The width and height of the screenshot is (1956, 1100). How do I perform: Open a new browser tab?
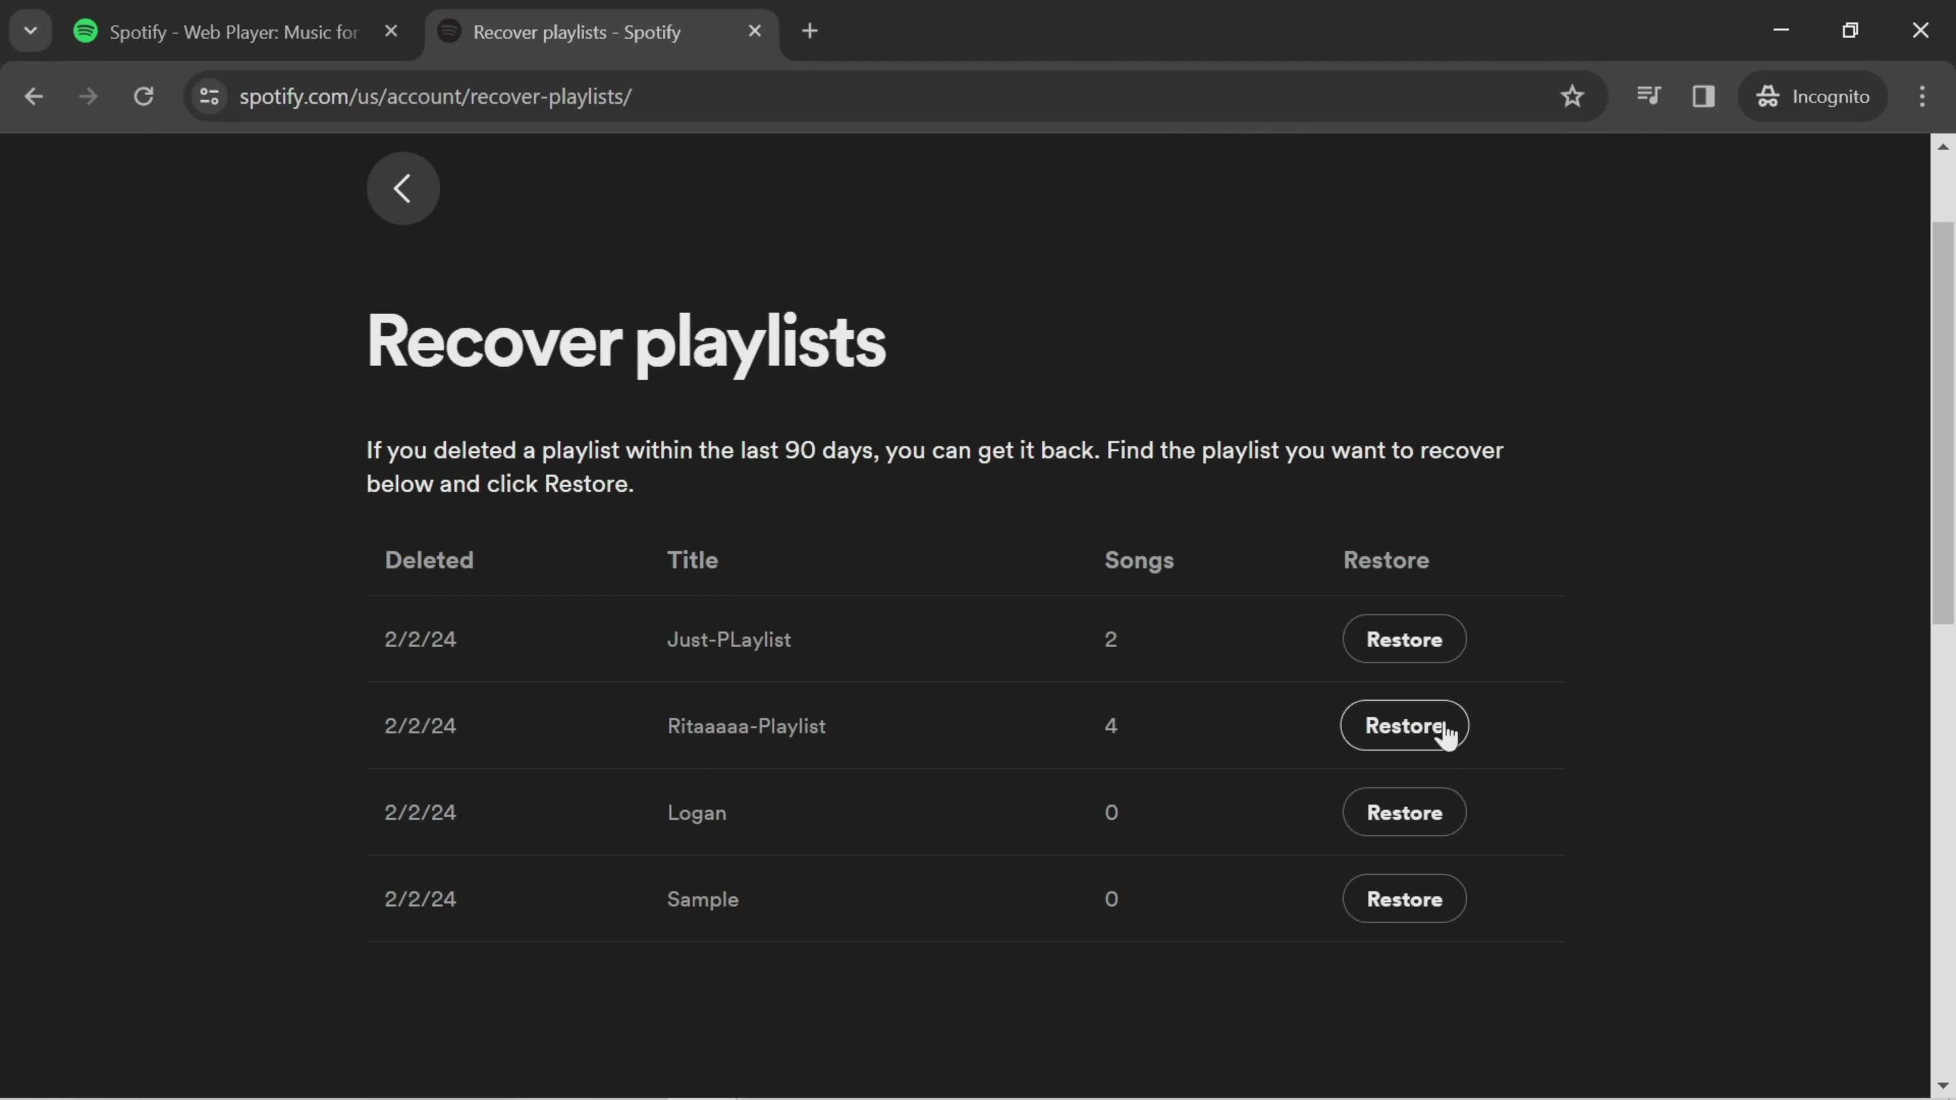coord(809,31)
